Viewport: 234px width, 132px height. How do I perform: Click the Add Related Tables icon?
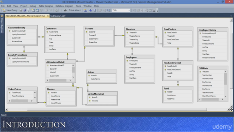[41, 10]
